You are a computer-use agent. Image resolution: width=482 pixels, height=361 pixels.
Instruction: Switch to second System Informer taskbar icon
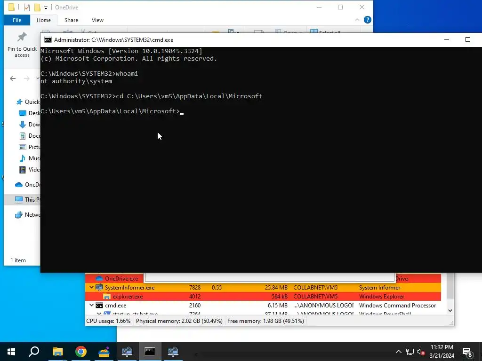(x=173, y=352)
